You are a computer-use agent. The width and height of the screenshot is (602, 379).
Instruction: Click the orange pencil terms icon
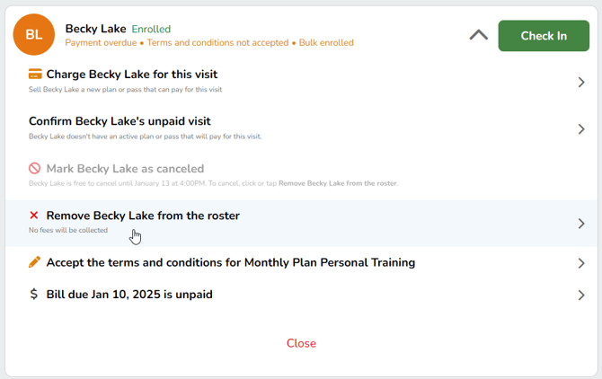[x=35, y=262]
